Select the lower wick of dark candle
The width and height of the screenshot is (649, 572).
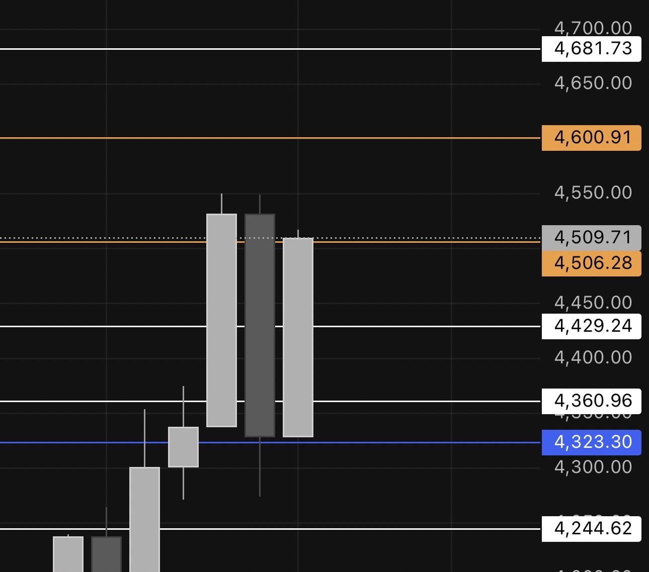pos(260,466)
